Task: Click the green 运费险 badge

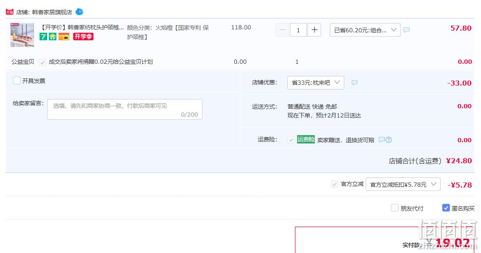Action: pyautogui.click(x=306, y=139)
